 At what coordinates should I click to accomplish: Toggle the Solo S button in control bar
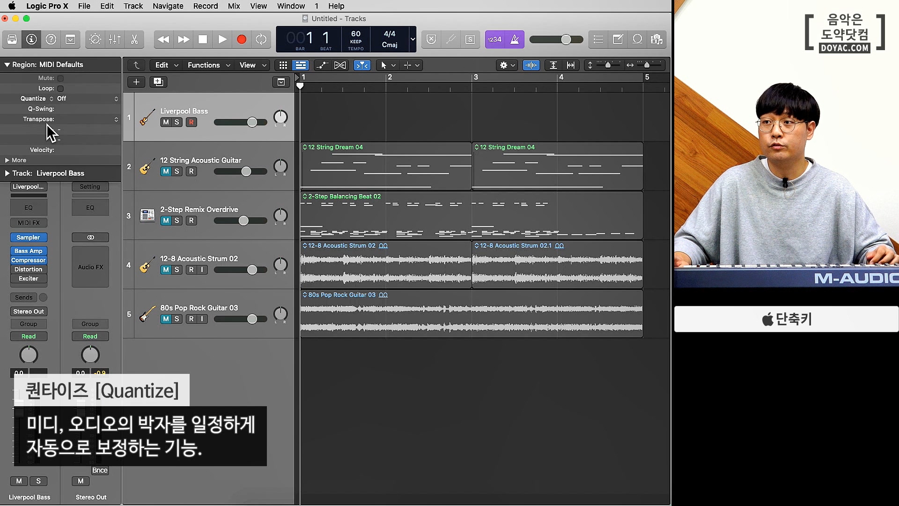pos(470,39)
